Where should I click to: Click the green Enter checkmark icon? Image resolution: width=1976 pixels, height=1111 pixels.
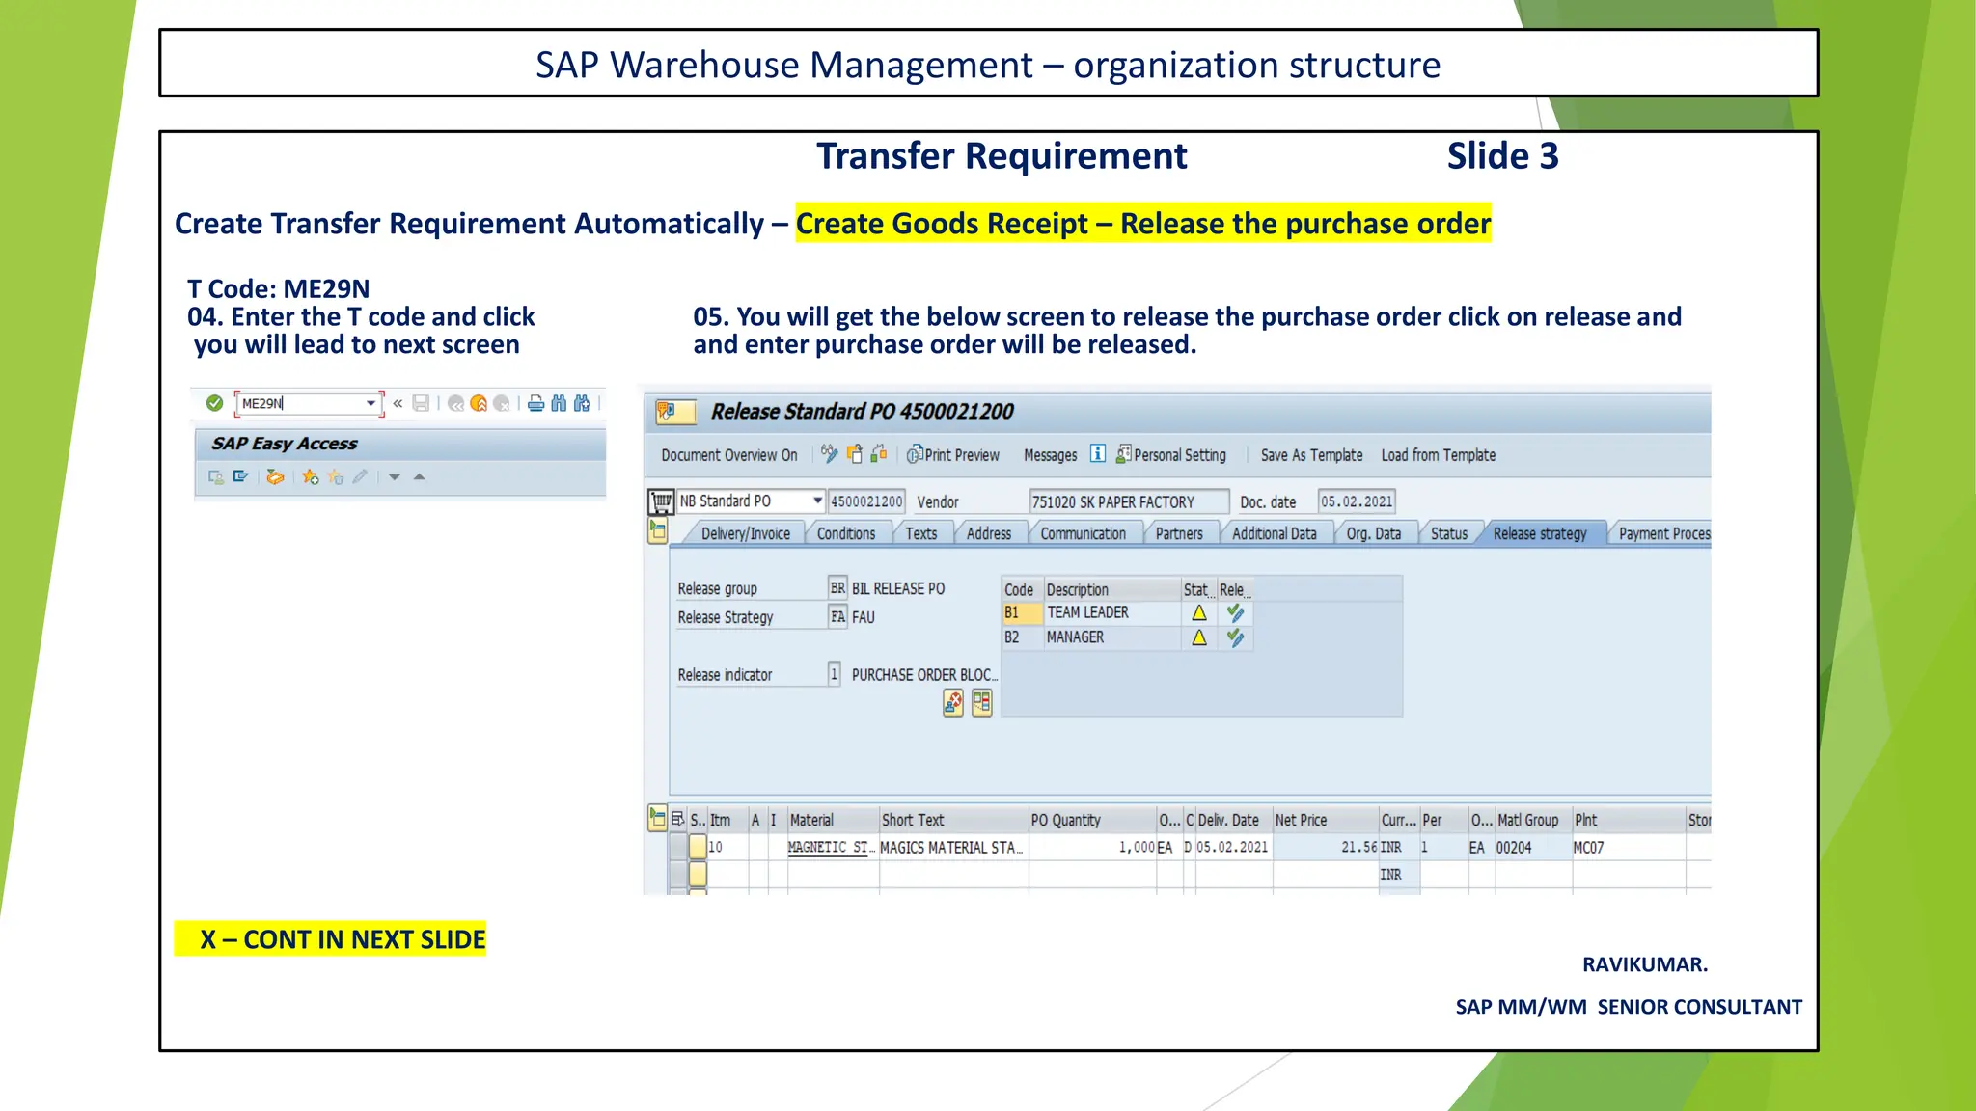point(214,403)
